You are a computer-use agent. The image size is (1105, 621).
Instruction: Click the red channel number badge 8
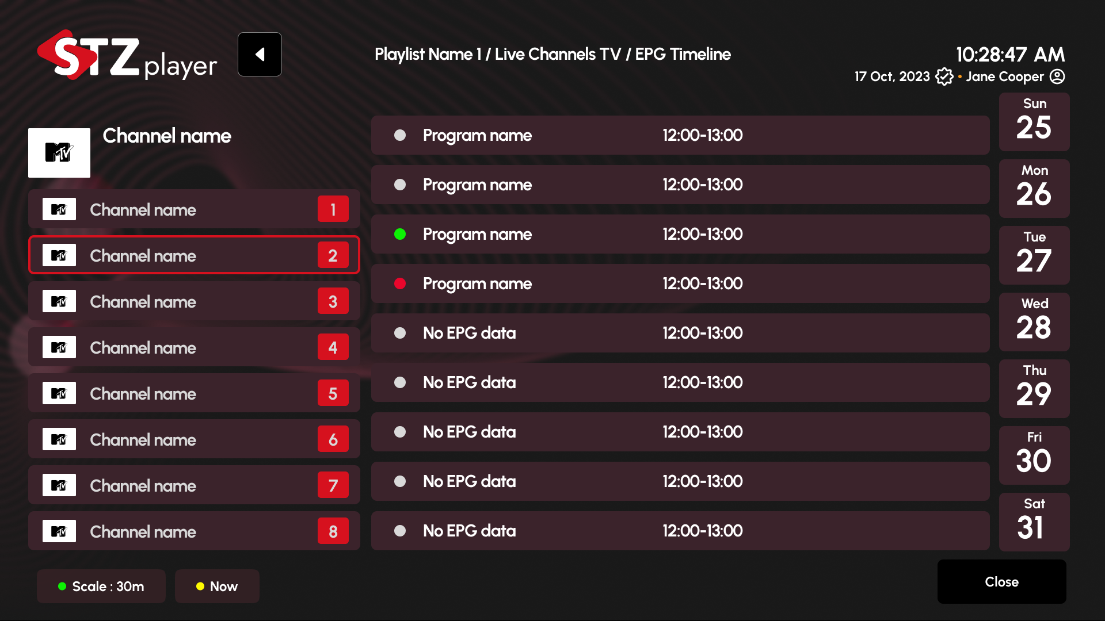point(333,531)
